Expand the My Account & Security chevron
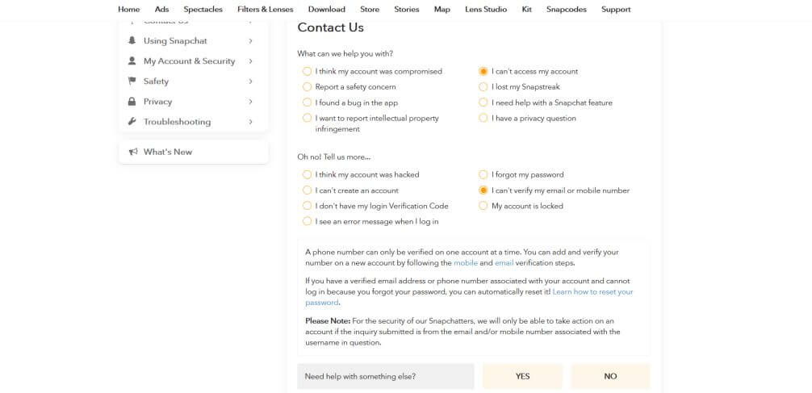Image resolution: width=812 pixels, height=393 pixels. tap(251, 61)
